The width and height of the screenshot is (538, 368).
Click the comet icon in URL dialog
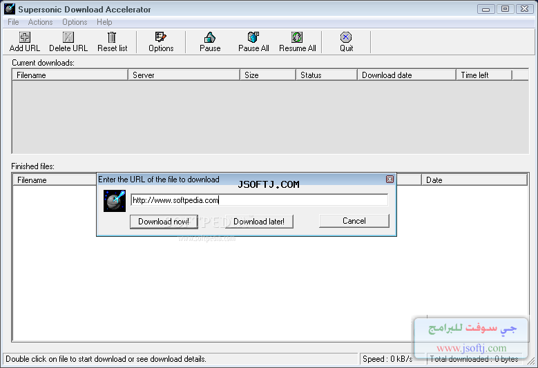115,201
